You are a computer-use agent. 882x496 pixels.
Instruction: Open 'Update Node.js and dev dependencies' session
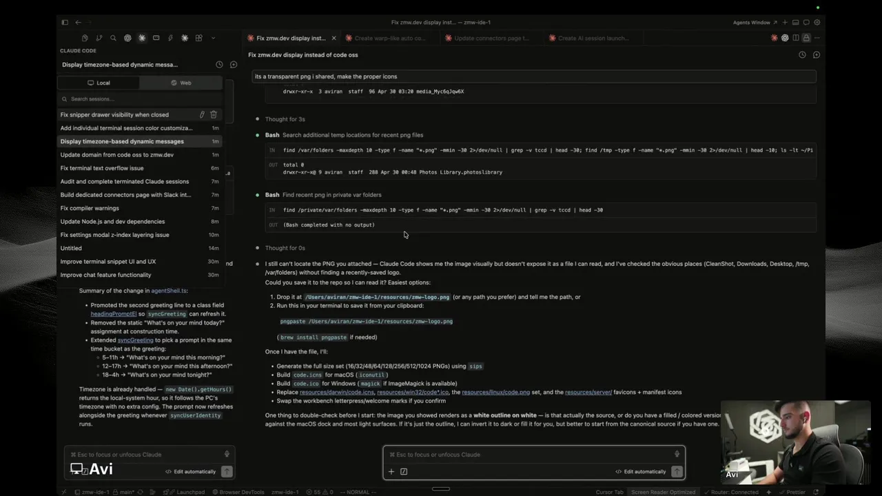tap(140, 221)
